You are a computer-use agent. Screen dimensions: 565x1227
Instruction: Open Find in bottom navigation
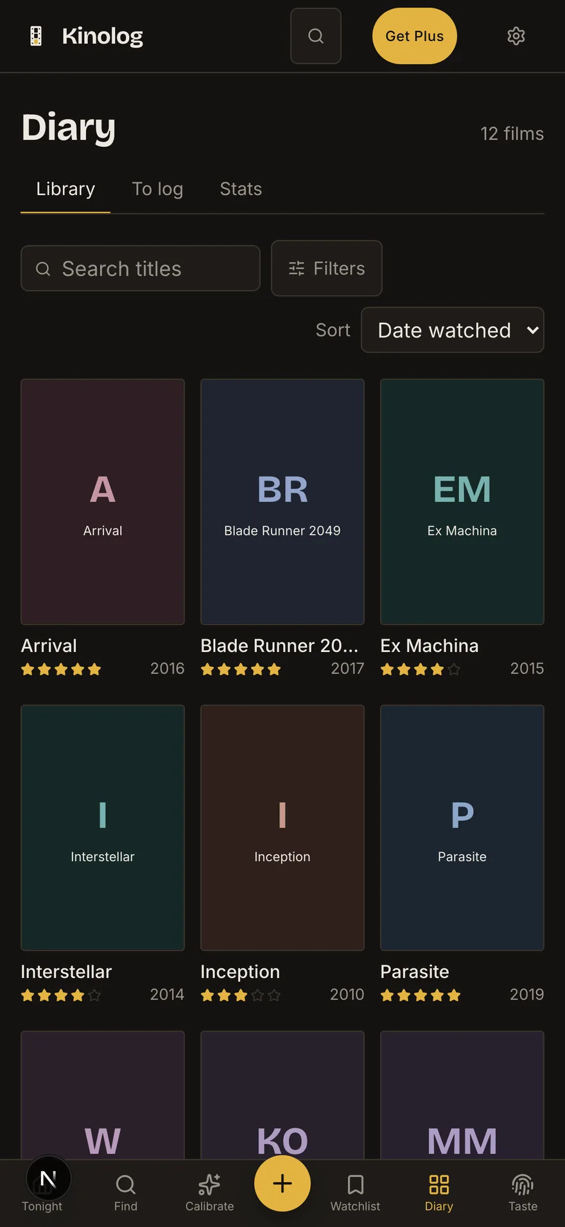pyautogui.click(x=126, y=1192)
